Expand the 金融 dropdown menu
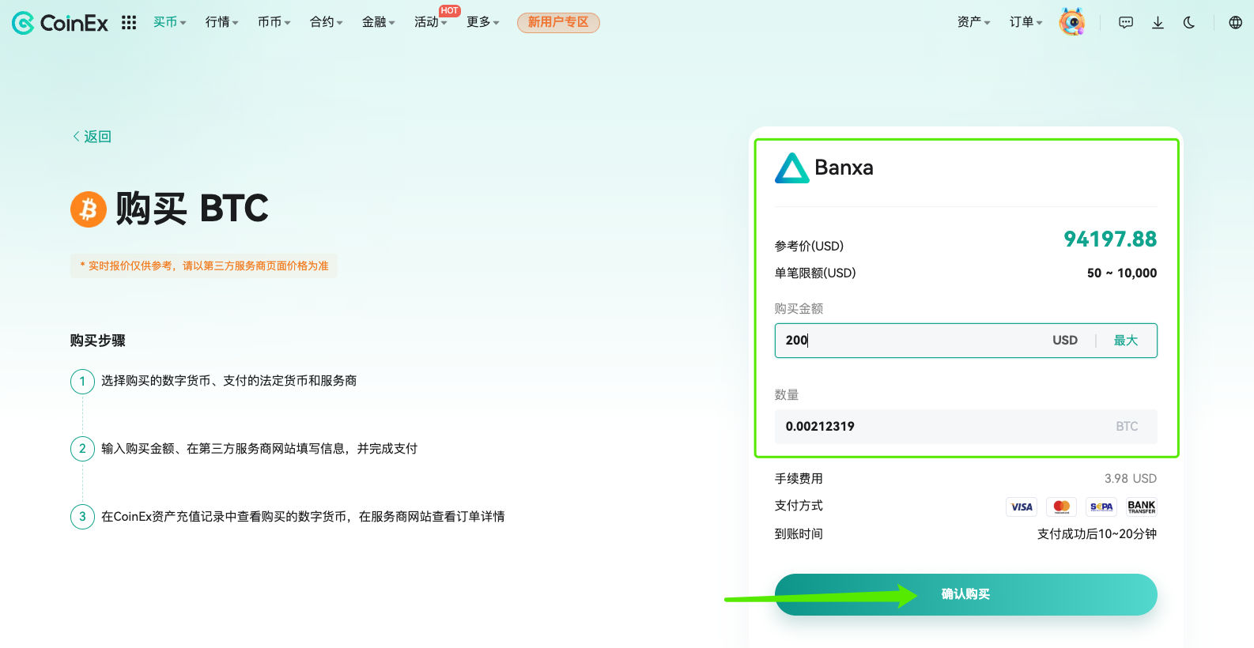The width and height of the screenshot is (1254, 648). (x=378, y=22)
